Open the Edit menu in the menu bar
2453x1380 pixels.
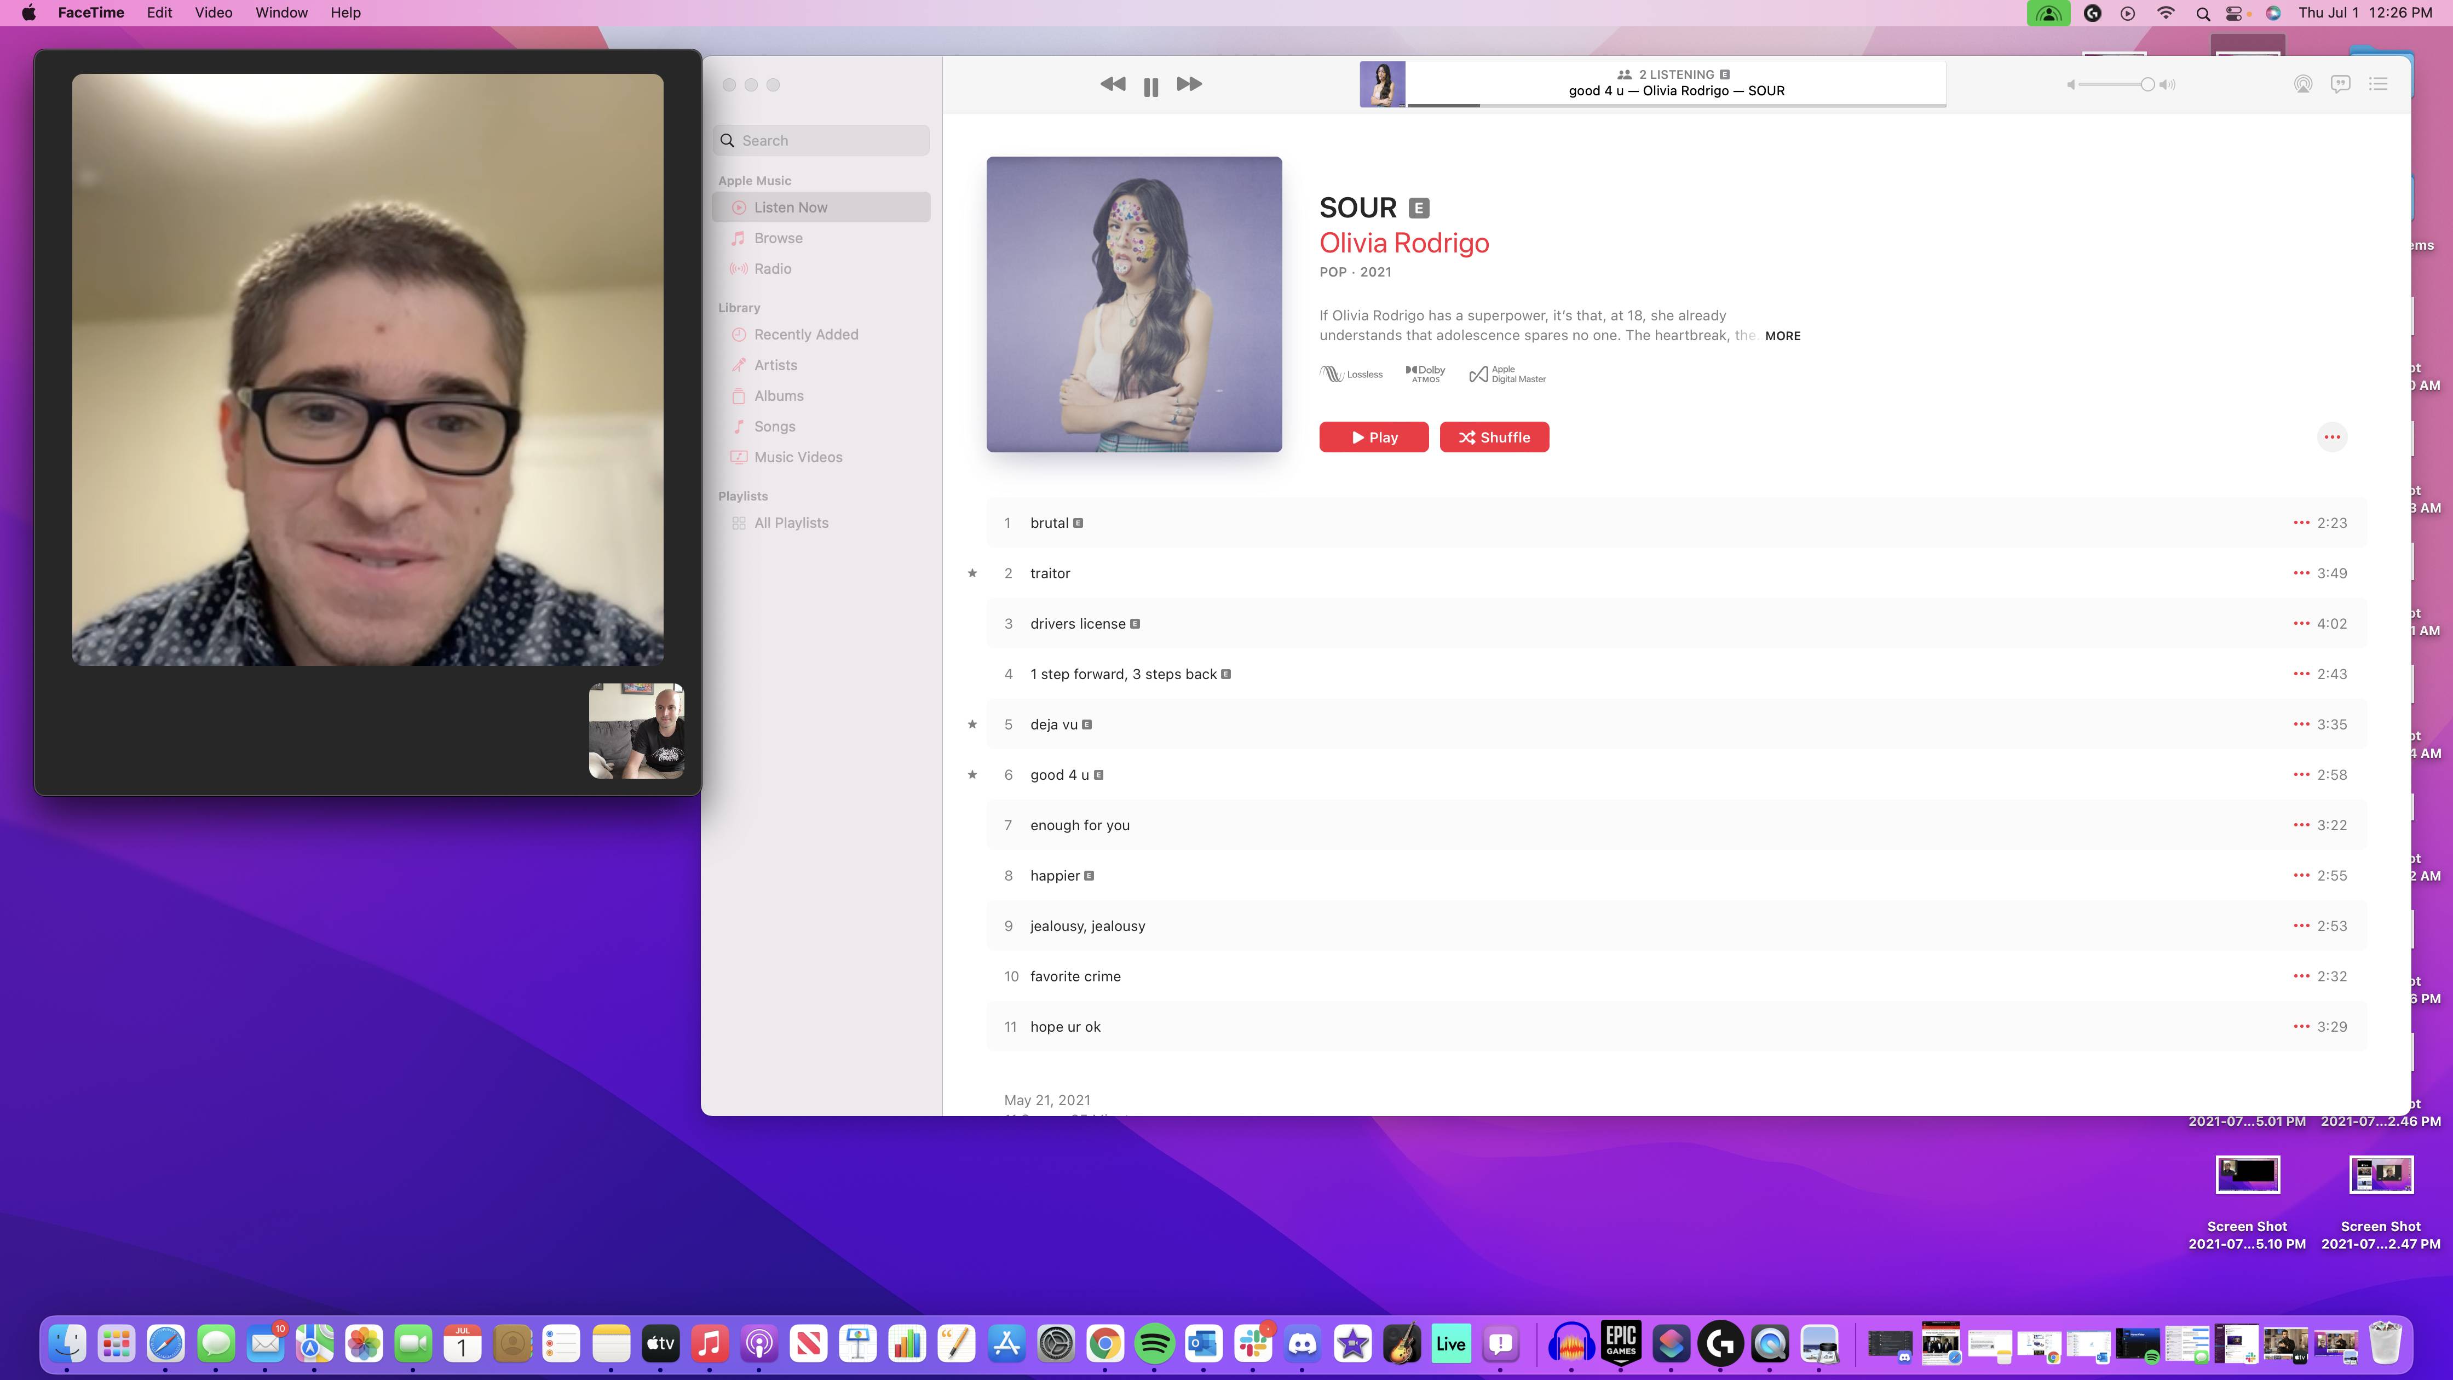click(x=159, y=13)
